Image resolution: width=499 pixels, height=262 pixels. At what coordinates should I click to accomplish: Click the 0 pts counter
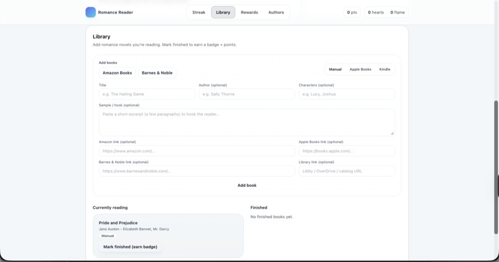coord(352,12)
